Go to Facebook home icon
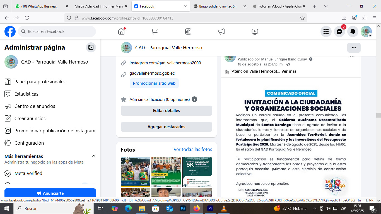This screenshot has width=381, height=214. tap(121, 31)
